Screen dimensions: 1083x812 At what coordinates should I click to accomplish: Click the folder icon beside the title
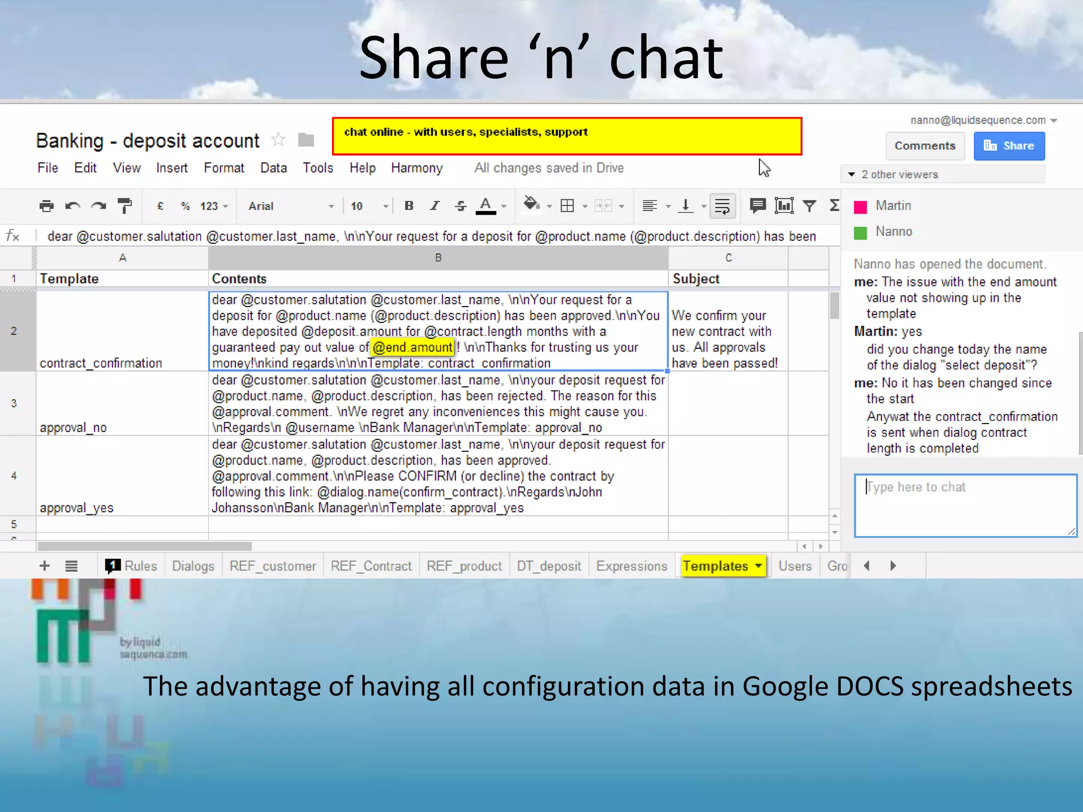306,140
